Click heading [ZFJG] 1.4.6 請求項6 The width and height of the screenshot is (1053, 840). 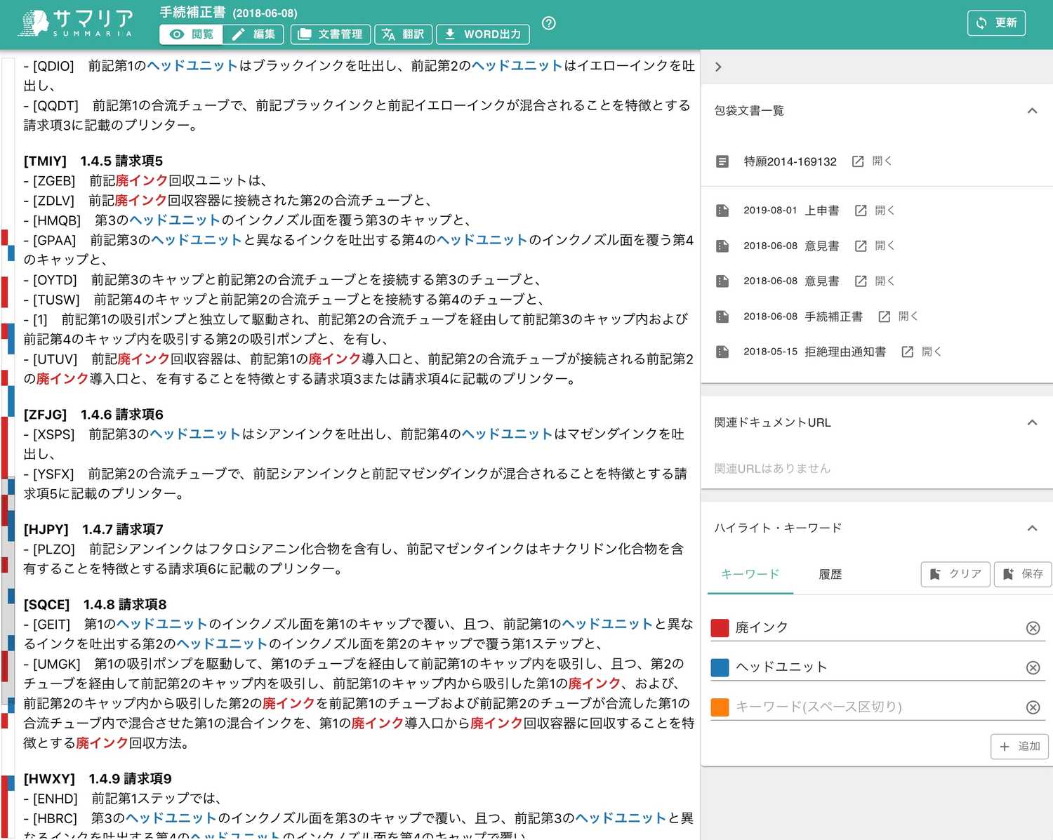tap(93, 415)
